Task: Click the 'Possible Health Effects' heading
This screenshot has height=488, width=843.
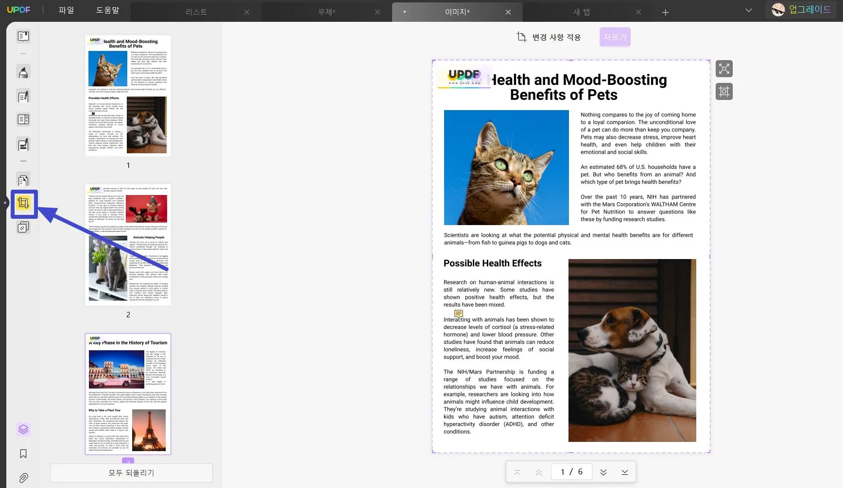Action: [x=492, y=263]
